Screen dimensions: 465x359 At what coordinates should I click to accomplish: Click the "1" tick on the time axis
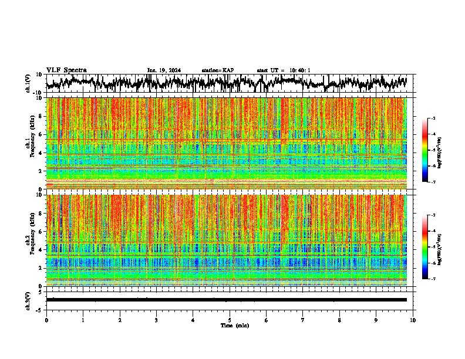tap(83, 320)
